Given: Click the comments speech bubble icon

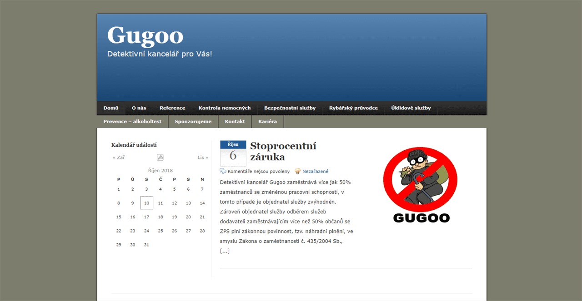Looking at the screenshot, I should [x=223, y=171].
